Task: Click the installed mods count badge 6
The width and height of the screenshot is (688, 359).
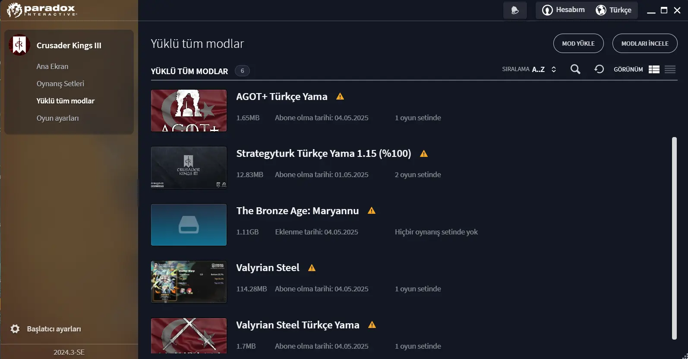Action: tap(242, 71)
